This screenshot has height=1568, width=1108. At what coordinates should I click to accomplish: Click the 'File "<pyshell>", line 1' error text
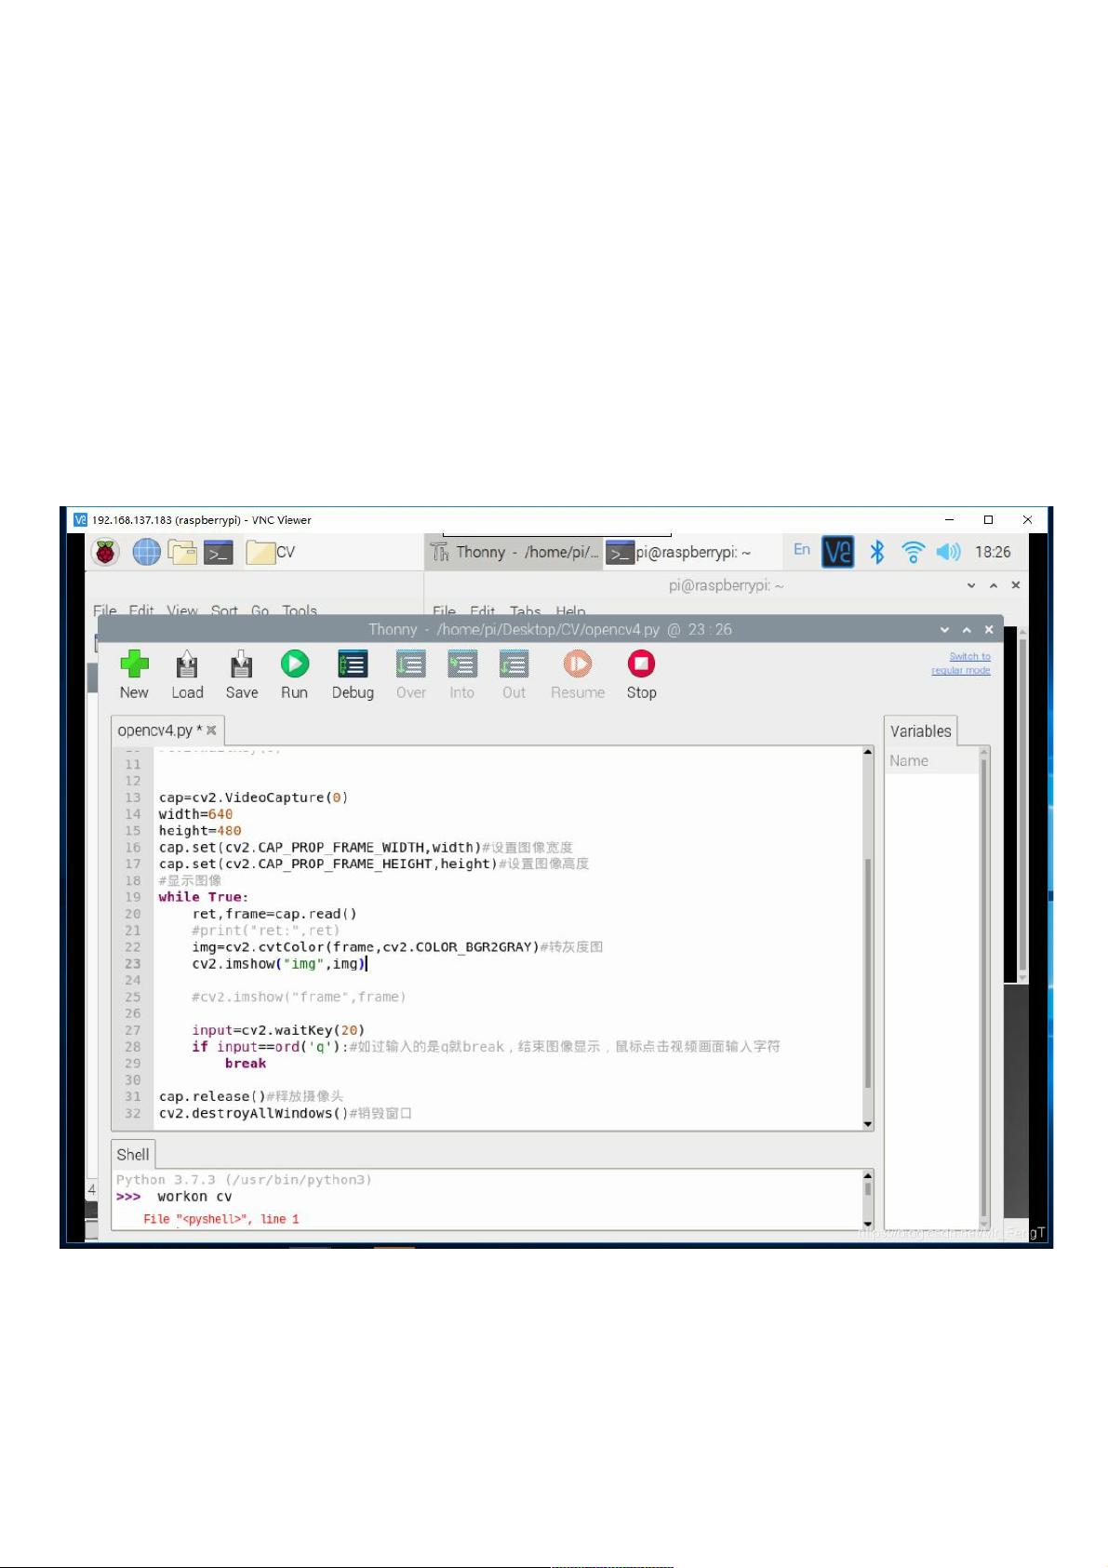click(221, 1219)
